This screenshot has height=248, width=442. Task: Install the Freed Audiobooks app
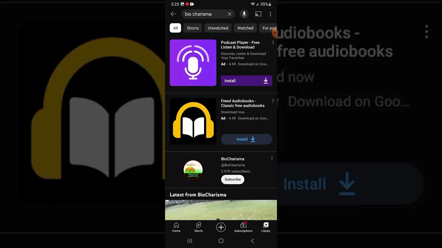coord(247,139)
